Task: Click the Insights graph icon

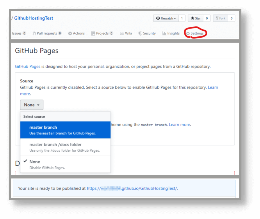Action: click(x=164, y=33)
